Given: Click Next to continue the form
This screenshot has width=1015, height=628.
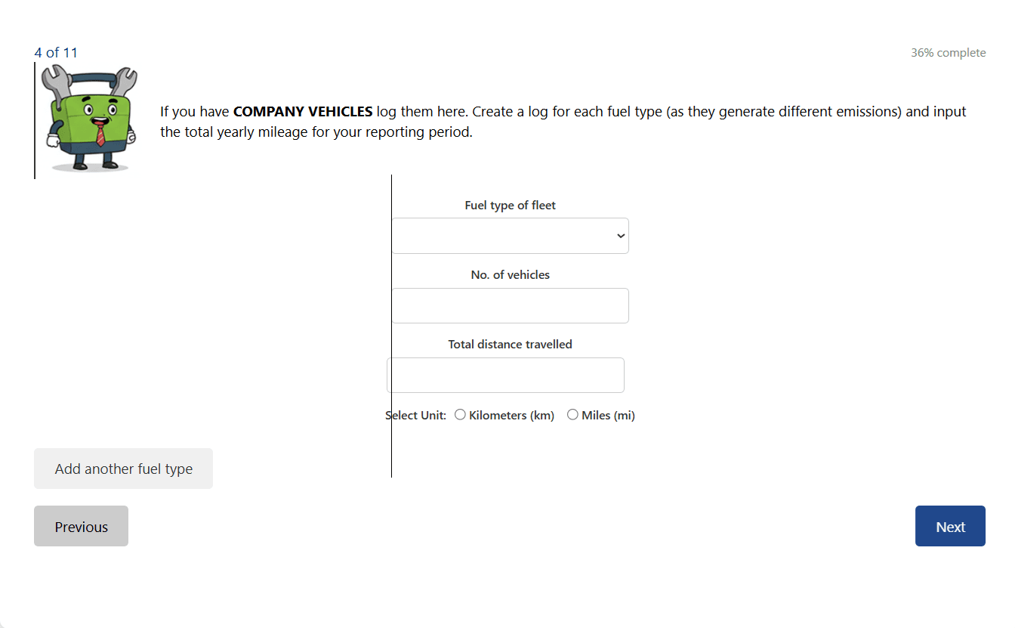Looking at the screenshot, I should pyautogui.click(x=950, y=526).
